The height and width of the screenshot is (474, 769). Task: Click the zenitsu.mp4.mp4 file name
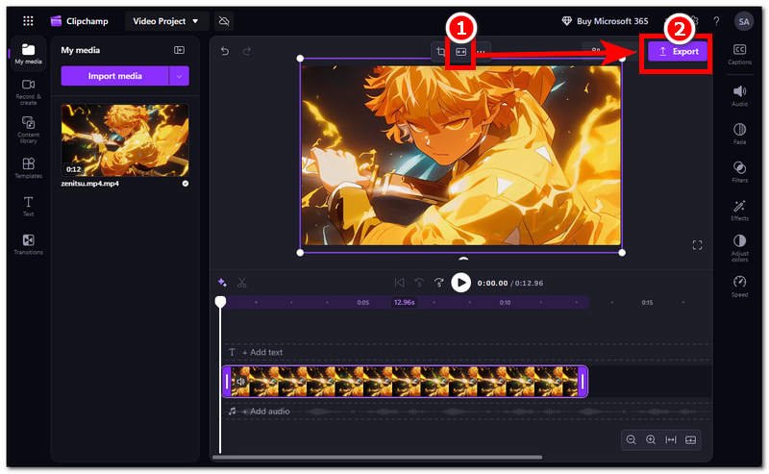pos(89,184)
